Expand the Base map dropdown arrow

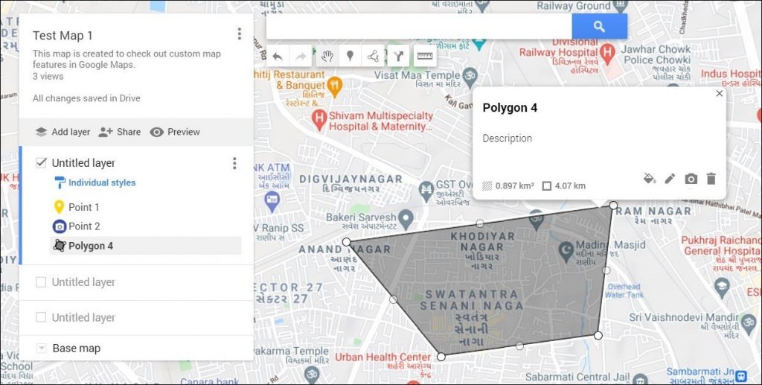[x=42, y=349]
